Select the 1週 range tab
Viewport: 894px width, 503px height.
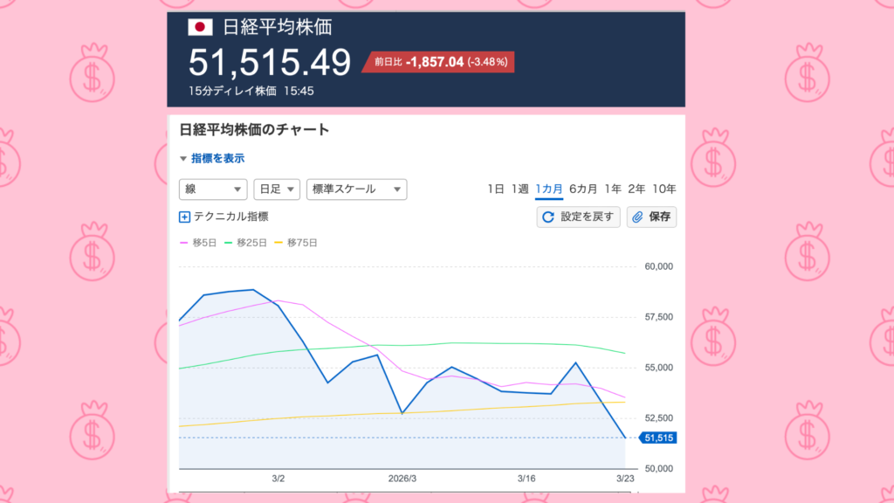(x=519, y=189)
